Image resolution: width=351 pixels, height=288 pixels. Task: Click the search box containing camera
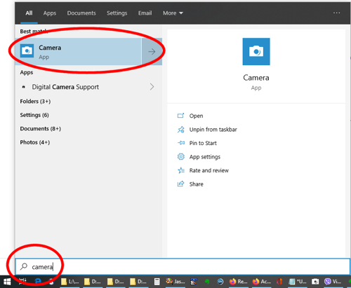coord(183,267)
